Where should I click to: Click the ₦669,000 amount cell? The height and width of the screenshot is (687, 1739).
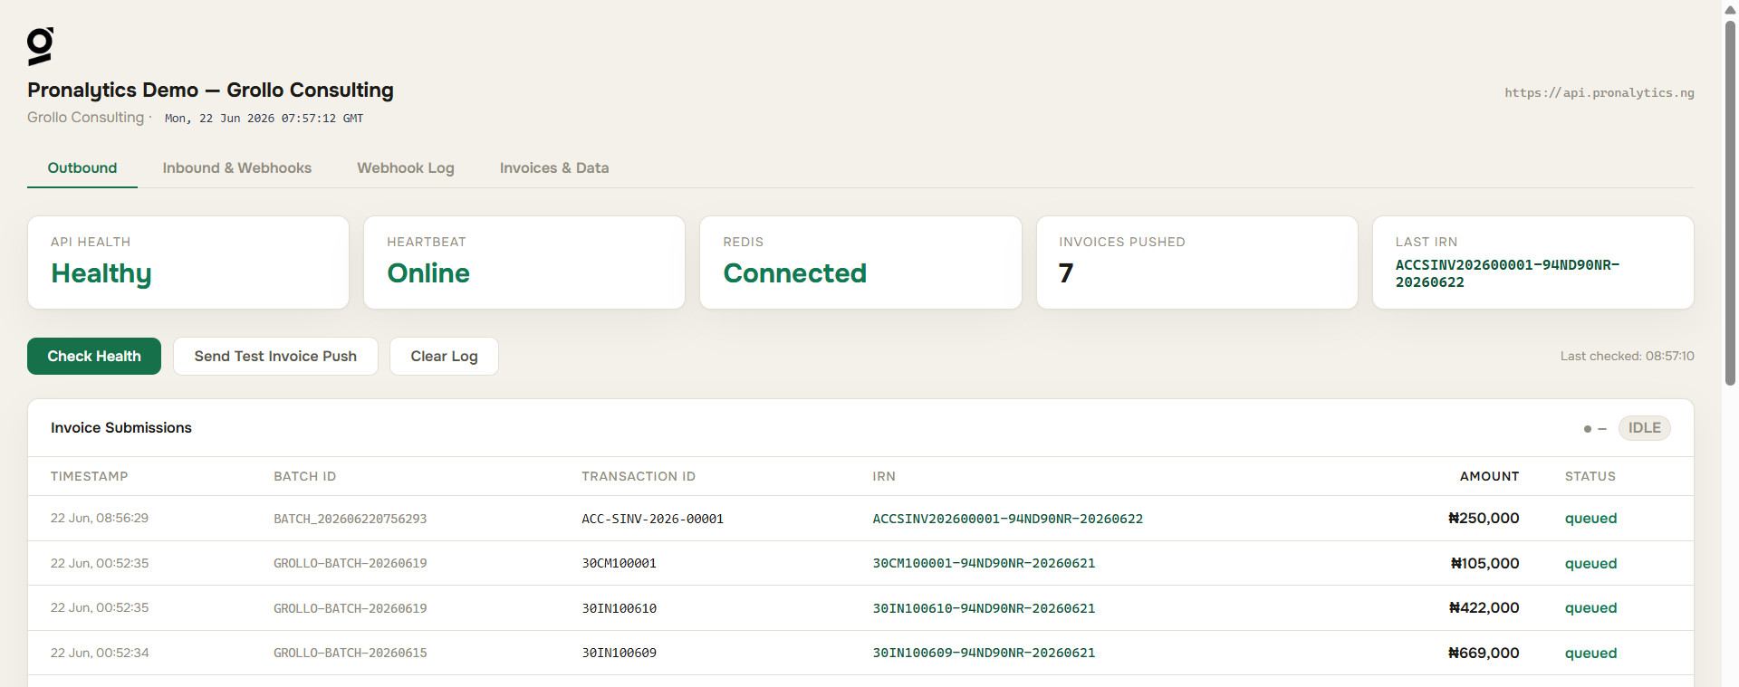(x=1484, y=653)
